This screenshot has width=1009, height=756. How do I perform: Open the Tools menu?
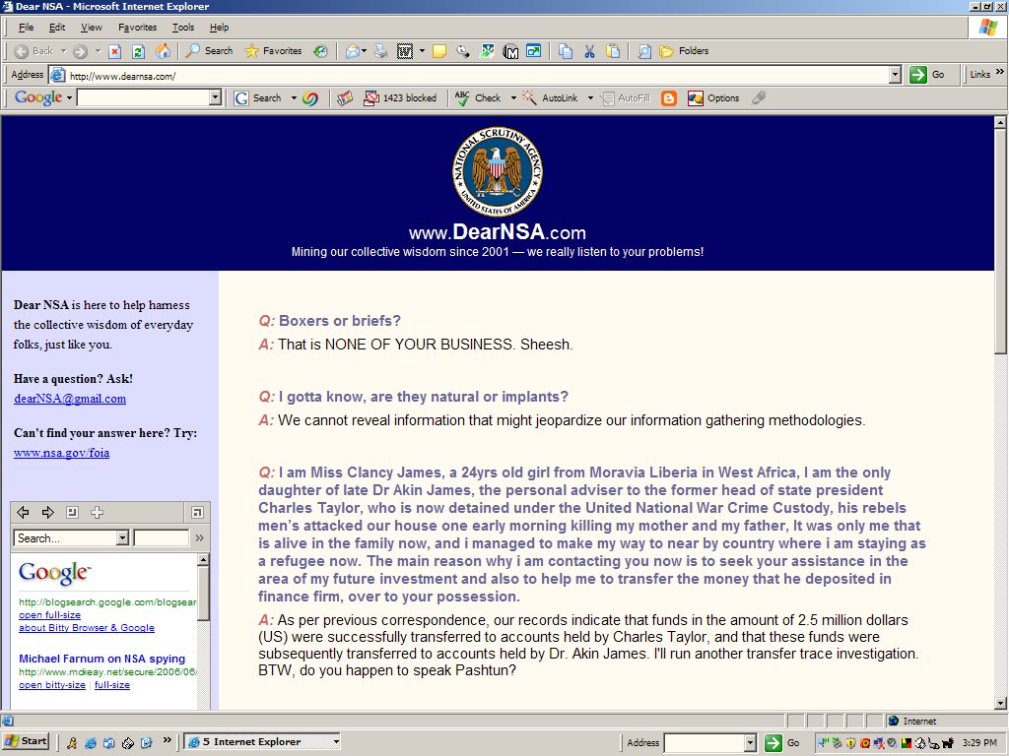tap(182, 27)
